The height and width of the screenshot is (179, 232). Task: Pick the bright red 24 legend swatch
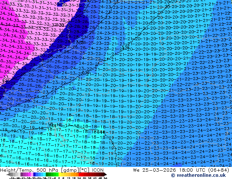point(80,175)
